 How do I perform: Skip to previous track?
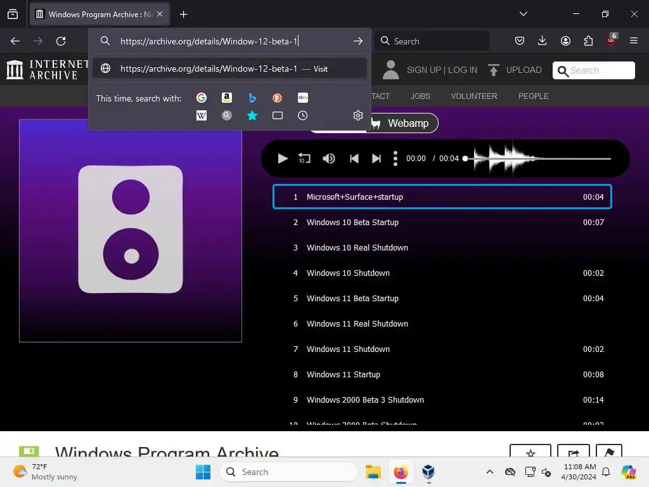coord(354,159)
